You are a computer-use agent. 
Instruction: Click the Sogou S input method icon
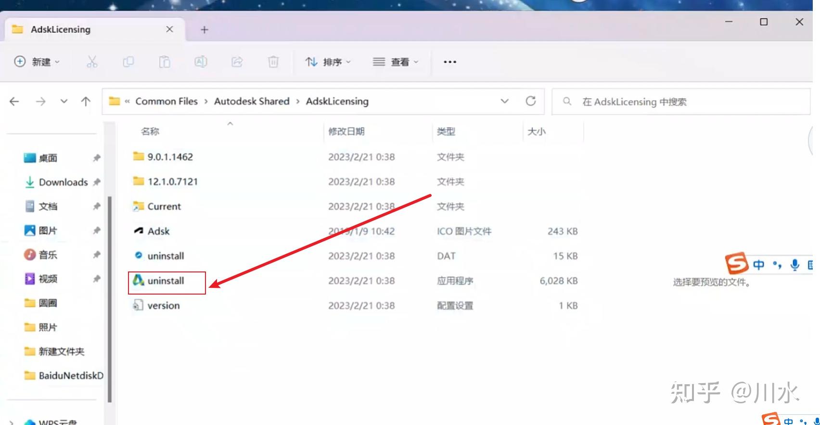coord(737,263)
